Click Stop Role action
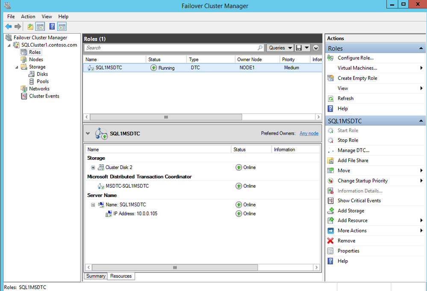 tap(348, 140)
